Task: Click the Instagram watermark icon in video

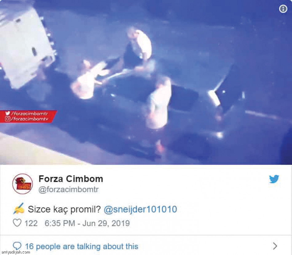Action: tap(8, 119)
